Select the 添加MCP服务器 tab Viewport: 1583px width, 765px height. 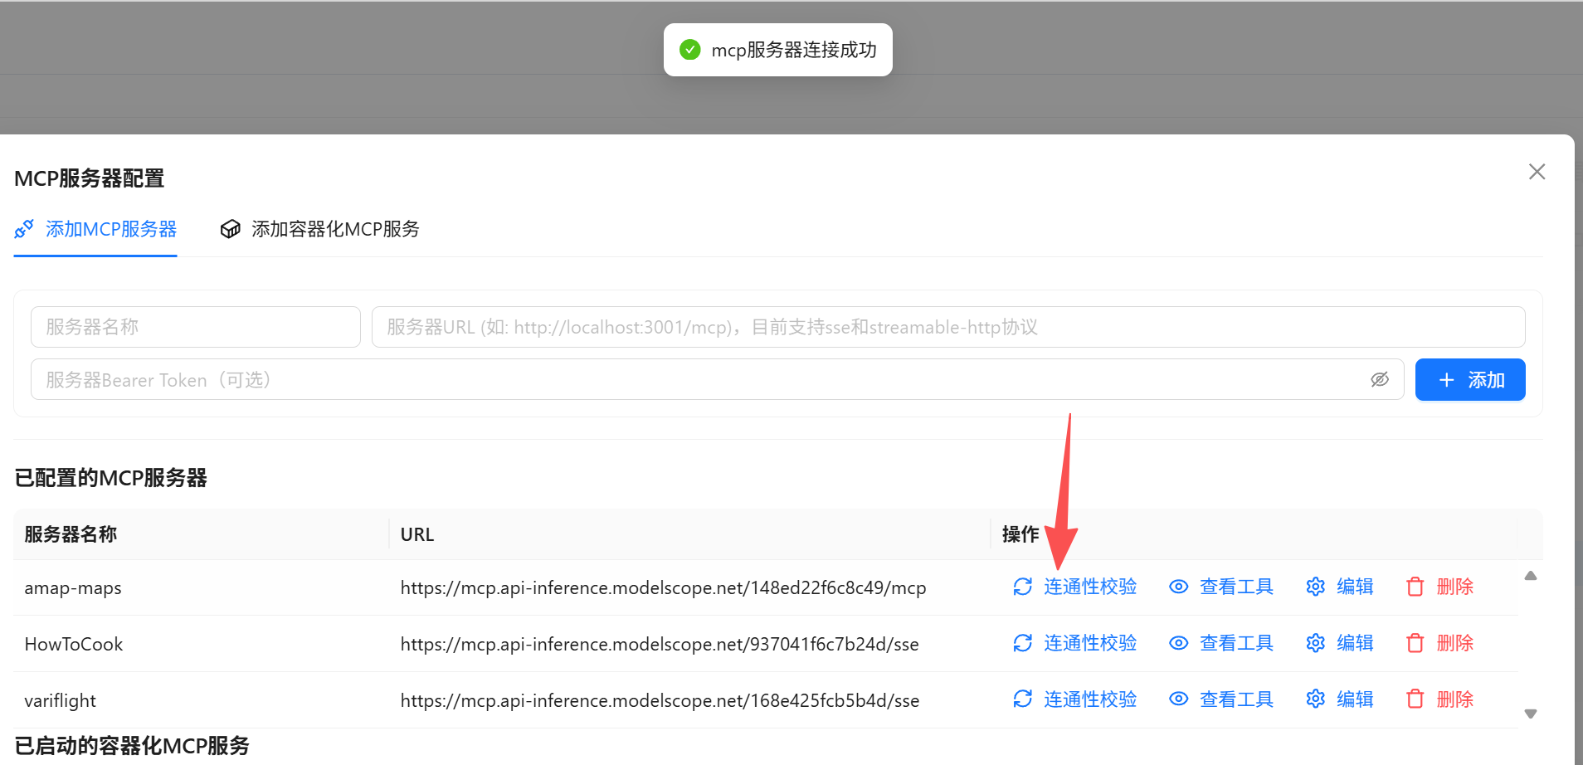110,229
